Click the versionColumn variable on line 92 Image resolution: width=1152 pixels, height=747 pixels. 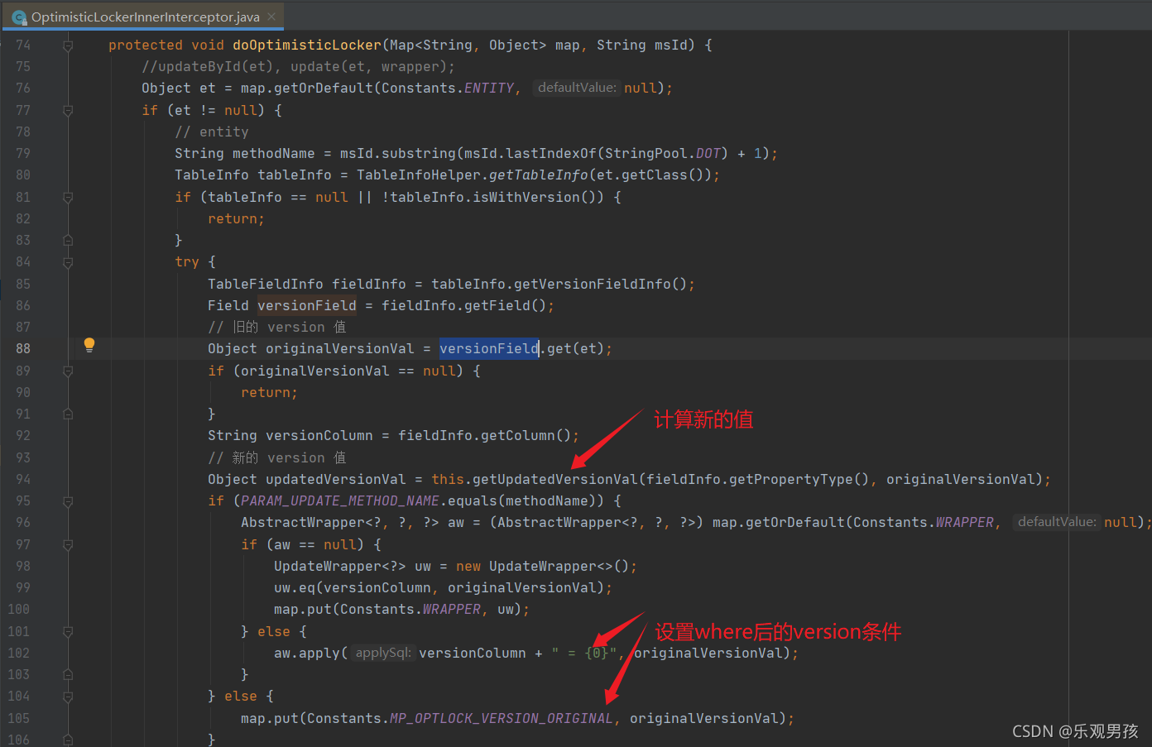pyautogui.click(x=319, y=435)
